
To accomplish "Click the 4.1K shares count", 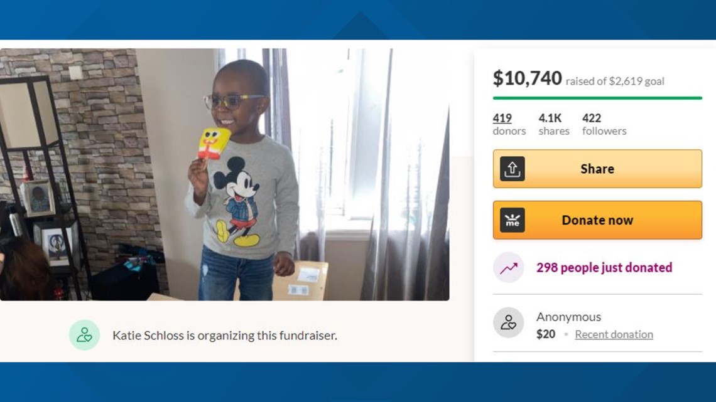I will (550, 118).
